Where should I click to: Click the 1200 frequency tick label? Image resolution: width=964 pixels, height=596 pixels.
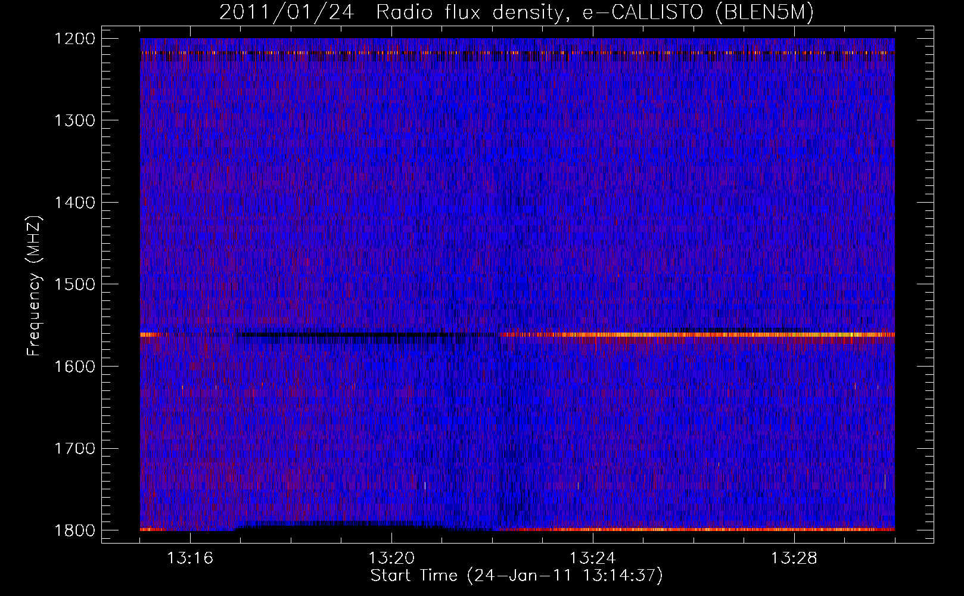pyautogui.click(x=74, y=39)
